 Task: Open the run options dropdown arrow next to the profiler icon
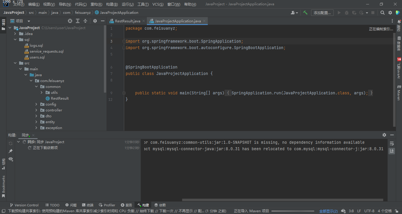click(x=366, y=13)
